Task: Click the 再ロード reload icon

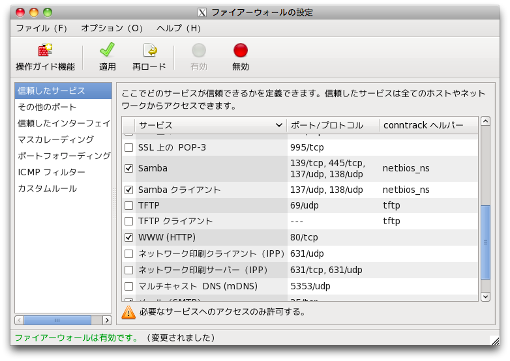Action: click(x=149, y=51)
